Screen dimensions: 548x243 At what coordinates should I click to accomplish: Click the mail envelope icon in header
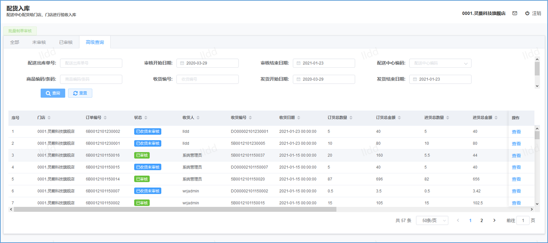pos(515,13)
